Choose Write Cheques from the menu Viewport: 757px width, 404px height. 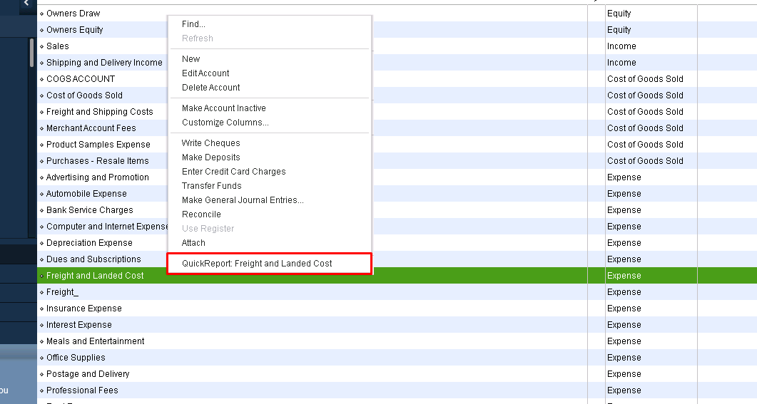(x=211, y=143)
